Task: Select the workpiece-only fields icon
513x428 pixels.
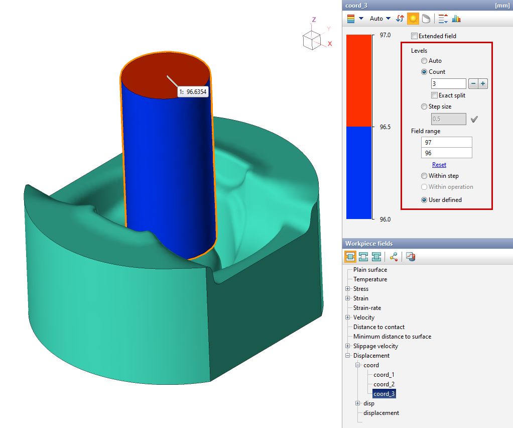Action: pyautogui.click(x=350, y=257)
